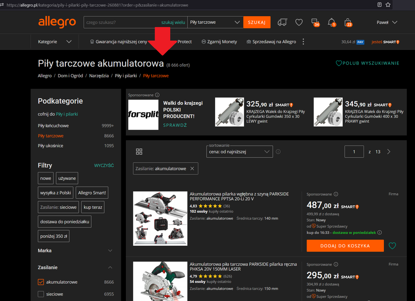
Task: Click the 'czego szukasz?' search field
Action: [x=120, y=22]
